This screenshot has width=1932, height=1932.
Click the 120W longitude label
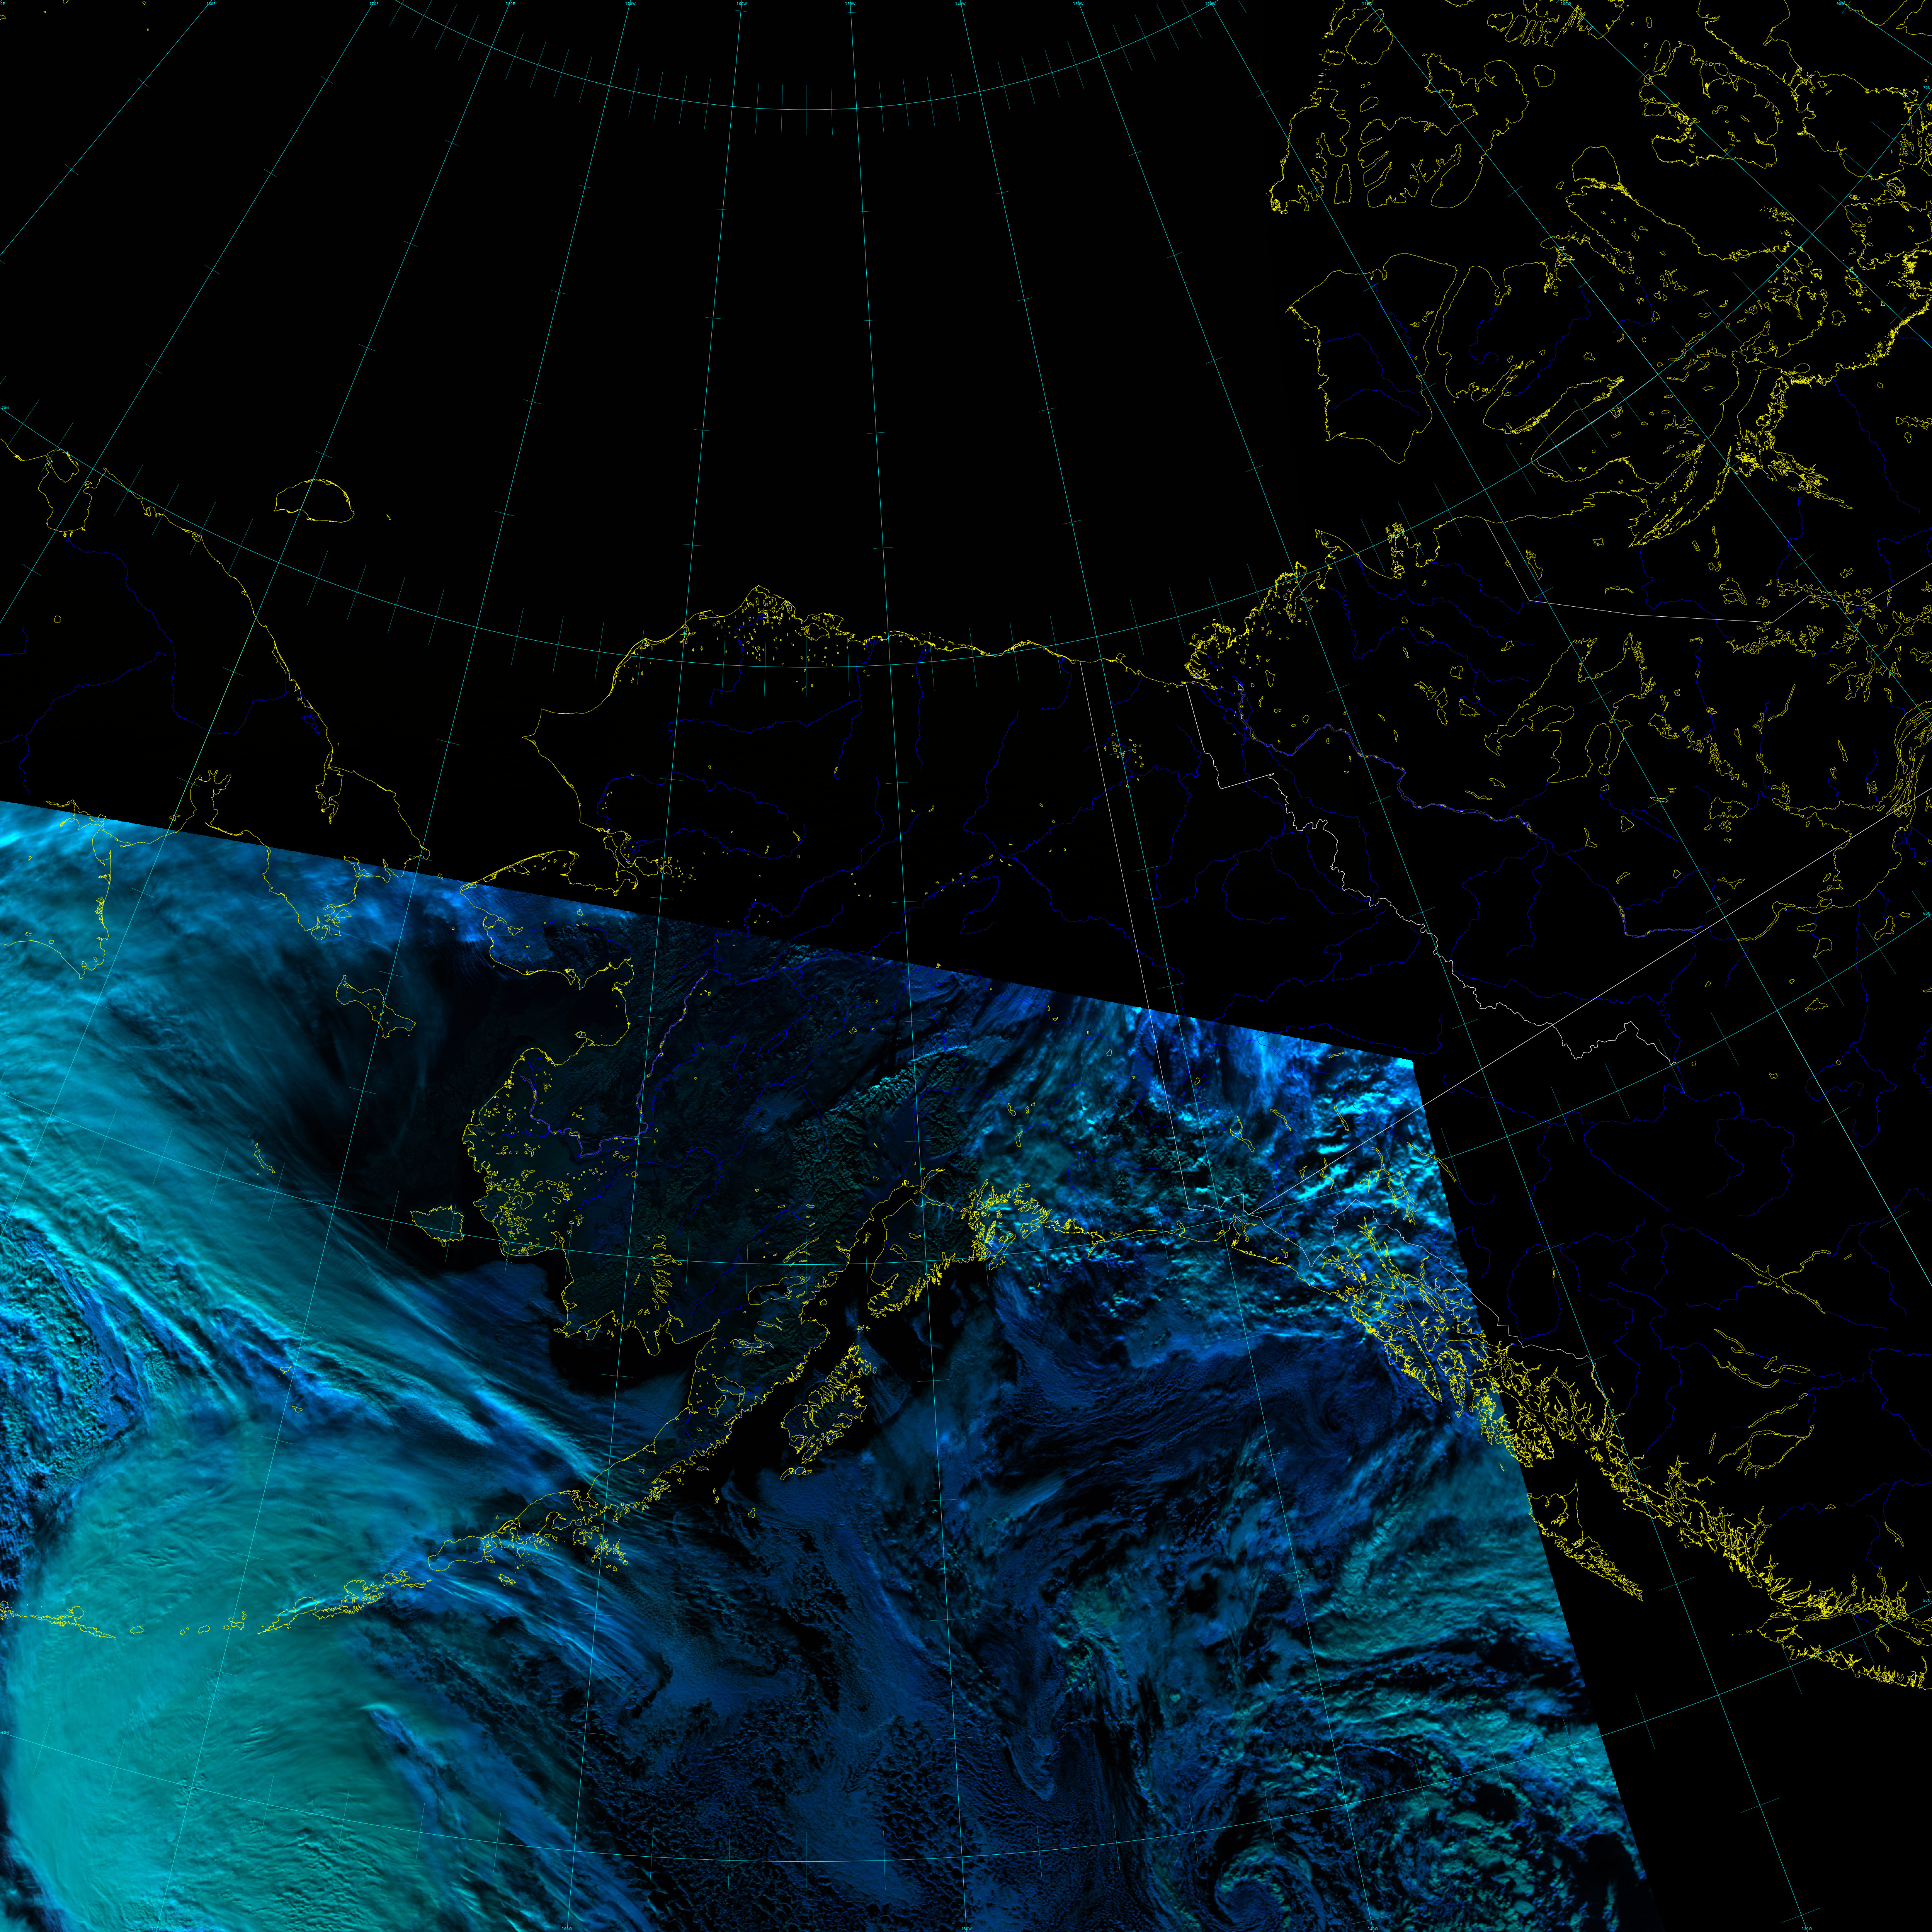[x=1210, y=4]
